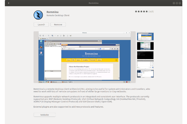Select the first screenshot thumbnail

click(x=145, y=36)
